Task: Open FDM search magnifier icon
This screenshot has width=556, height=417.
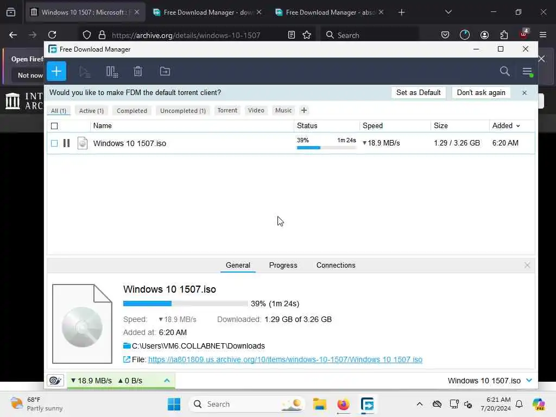Action: (504, 71)
